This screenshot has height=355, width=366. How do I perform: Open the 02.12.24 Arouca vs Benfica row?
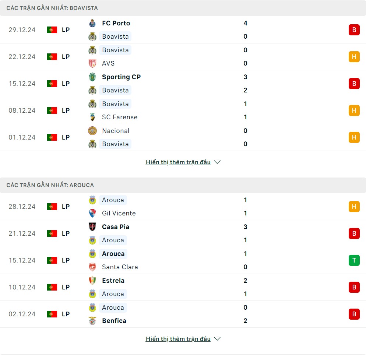coord(183,314)
